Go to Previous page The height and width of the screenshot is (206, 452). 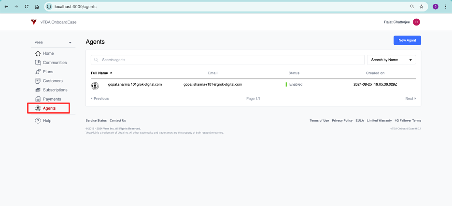[x=100, y=99]
